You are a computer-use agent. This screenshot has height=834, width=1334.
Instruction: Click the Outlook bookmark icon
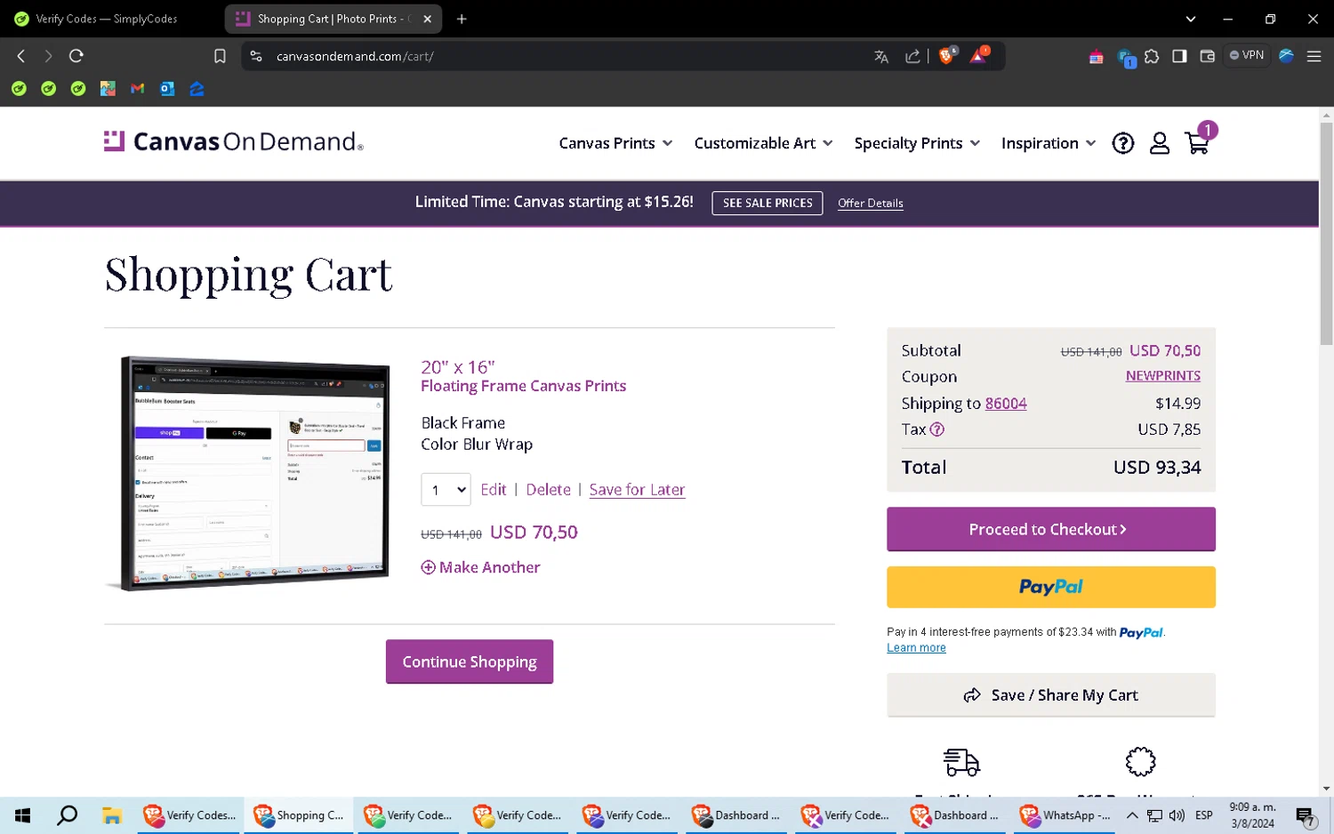166,89
